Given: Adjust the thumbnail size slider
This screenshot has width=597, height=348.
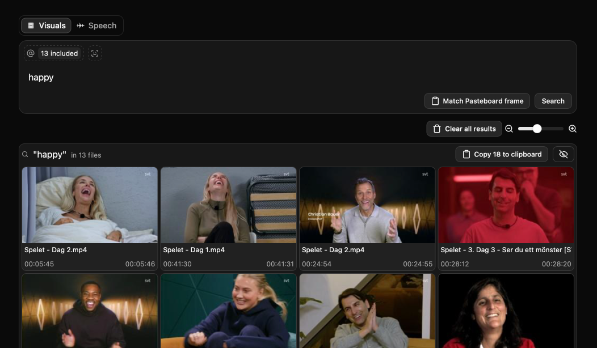Looking at the screenshot, I should [x=536, y=129].
